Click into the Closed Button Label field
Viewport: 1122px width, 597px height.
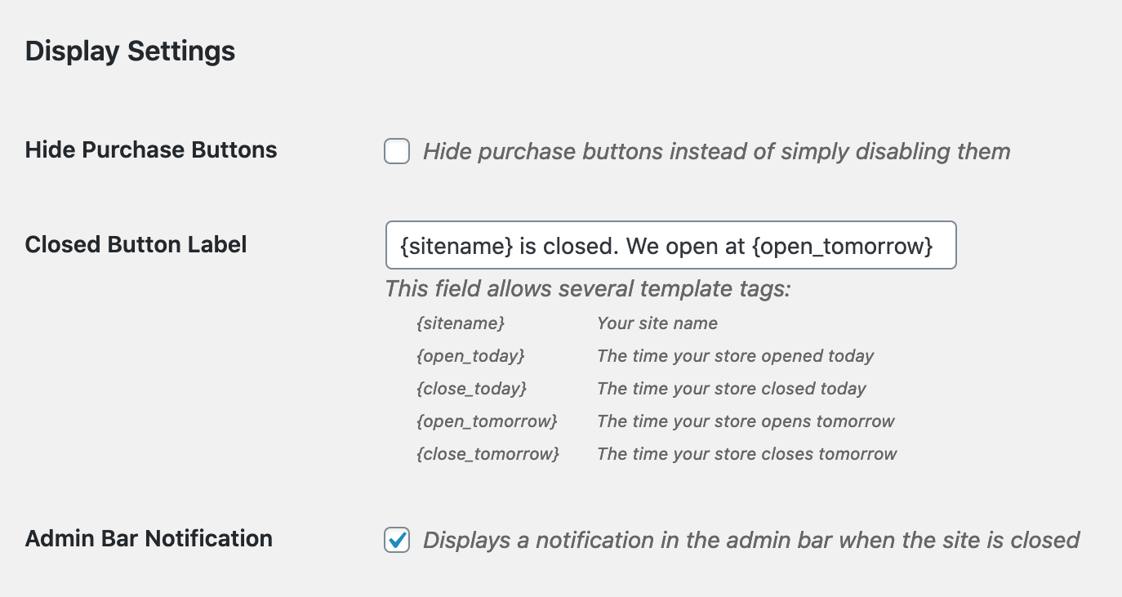click(x=670, y=245)
